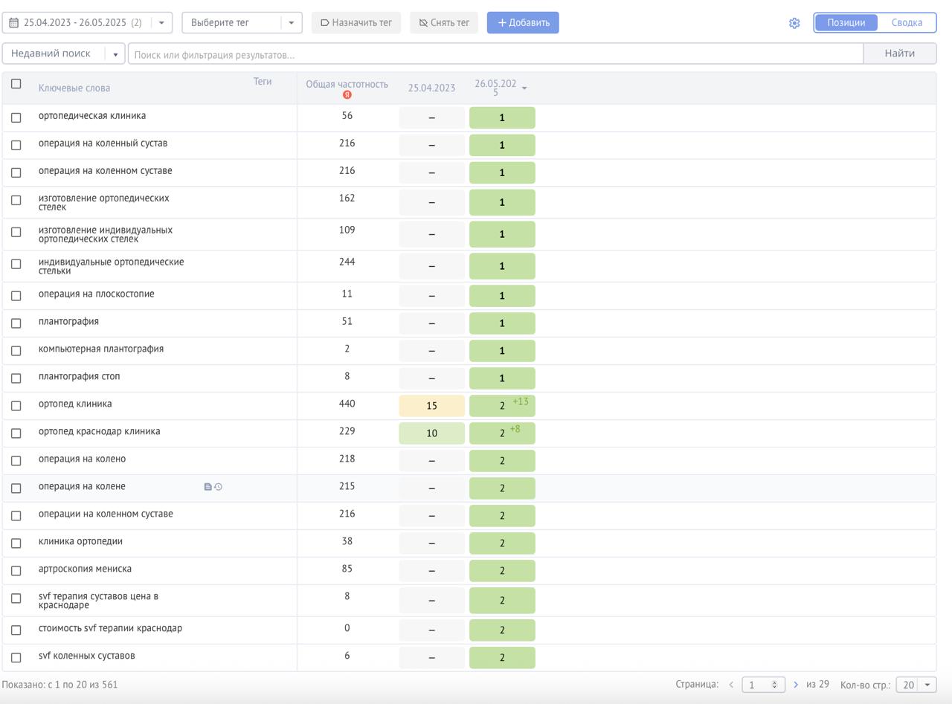Image resolution: width=952 pixels, height=704 pixels.
Task: Toggle the select-all checkbox in table header
Action: (x=16, y=84)
